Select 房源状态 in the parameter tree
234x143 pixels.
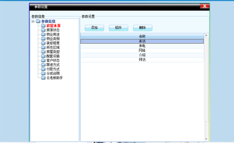53,30
